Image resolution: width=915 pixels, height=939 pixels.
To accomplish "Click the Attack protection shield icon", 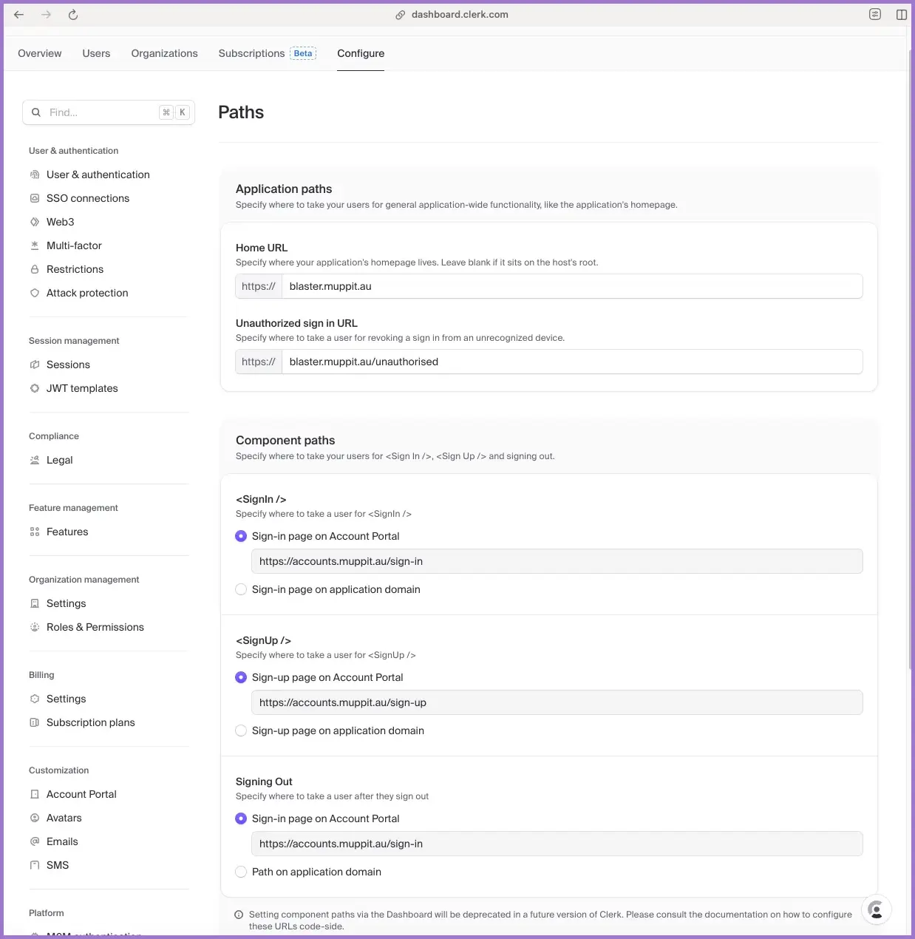I will (x=35, y=293).
